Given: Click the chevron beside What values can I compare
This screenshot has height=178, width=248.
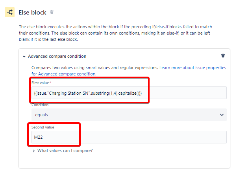Looking at the screenshot, I should pyautogui.click(x=34, y=151).
